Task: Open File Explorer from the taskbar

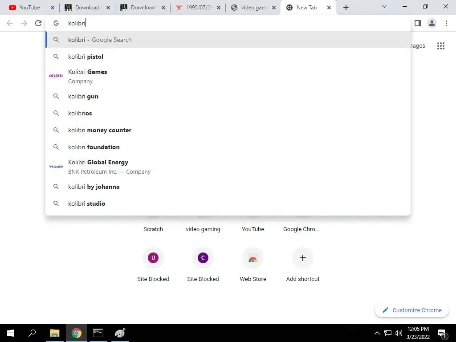Action: pyautogui.click(x=54, y=333)
